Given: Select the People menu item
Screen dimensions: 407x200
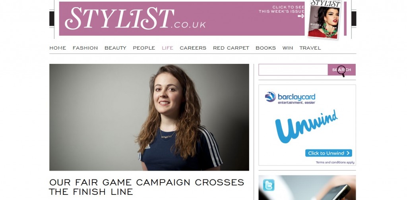Looking at the screenshot, I should [144, 48].
